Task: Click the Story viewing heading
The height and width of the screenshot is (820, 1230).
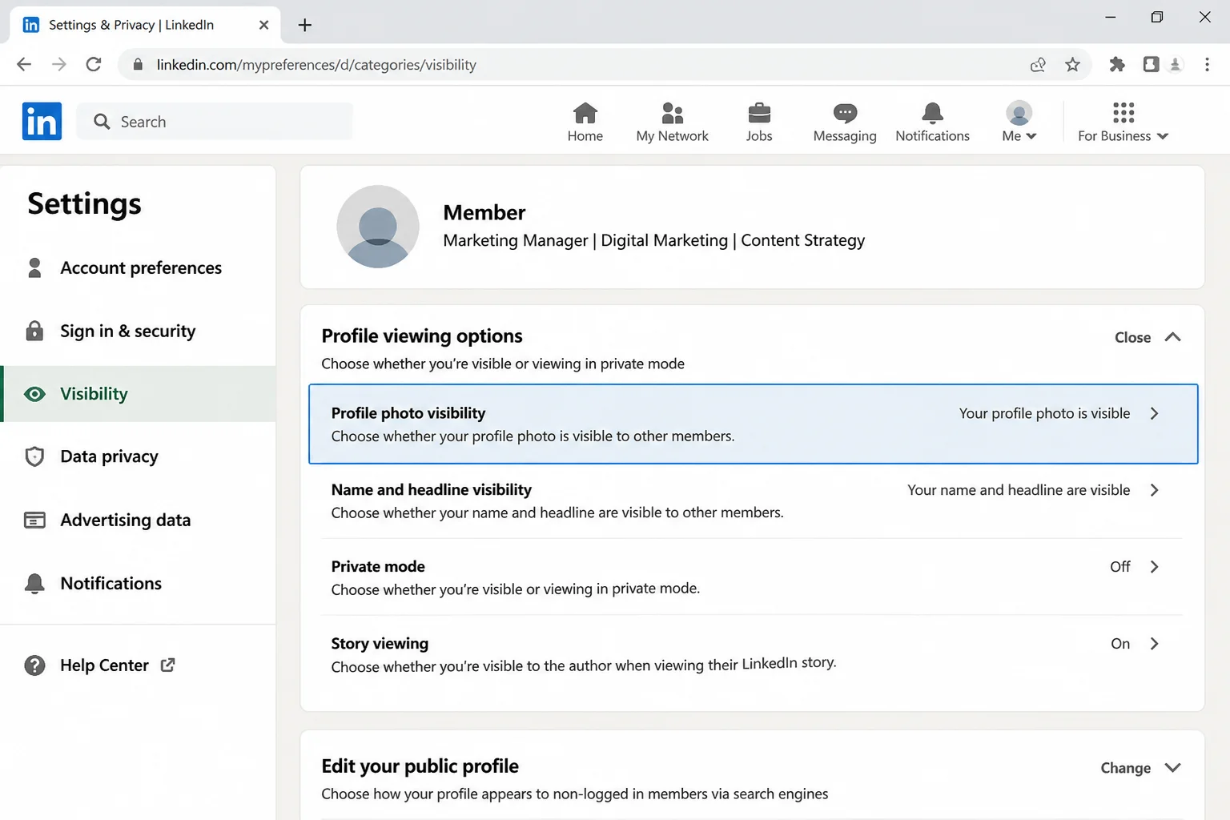Action: click(x=380, y=644)
